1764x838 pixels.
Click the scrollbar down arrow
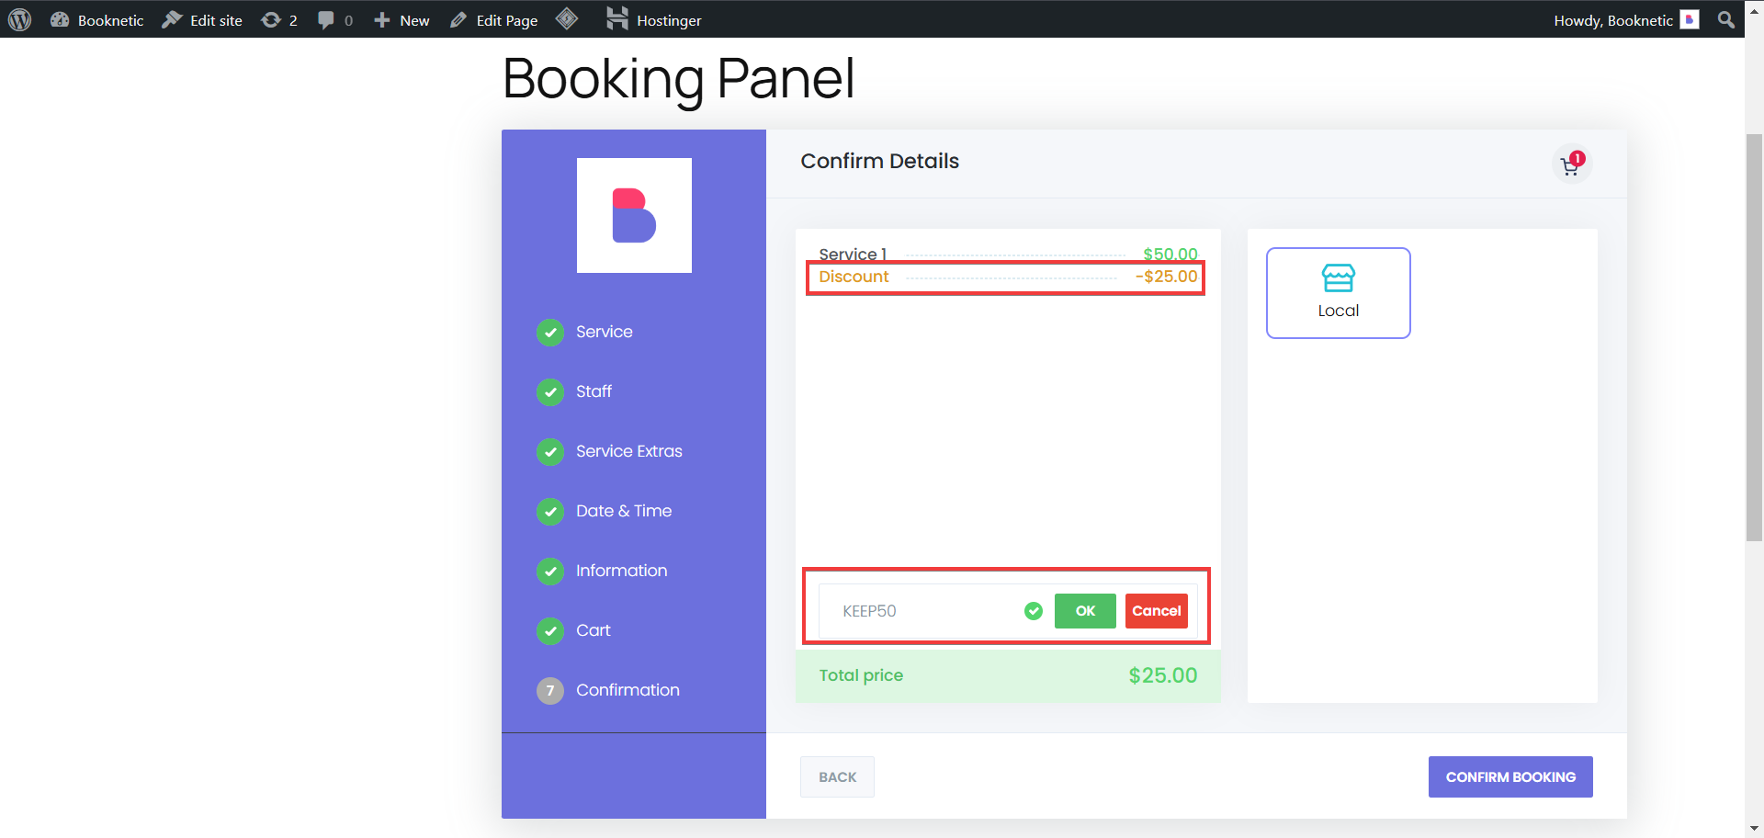click(x=1754, y=829)
